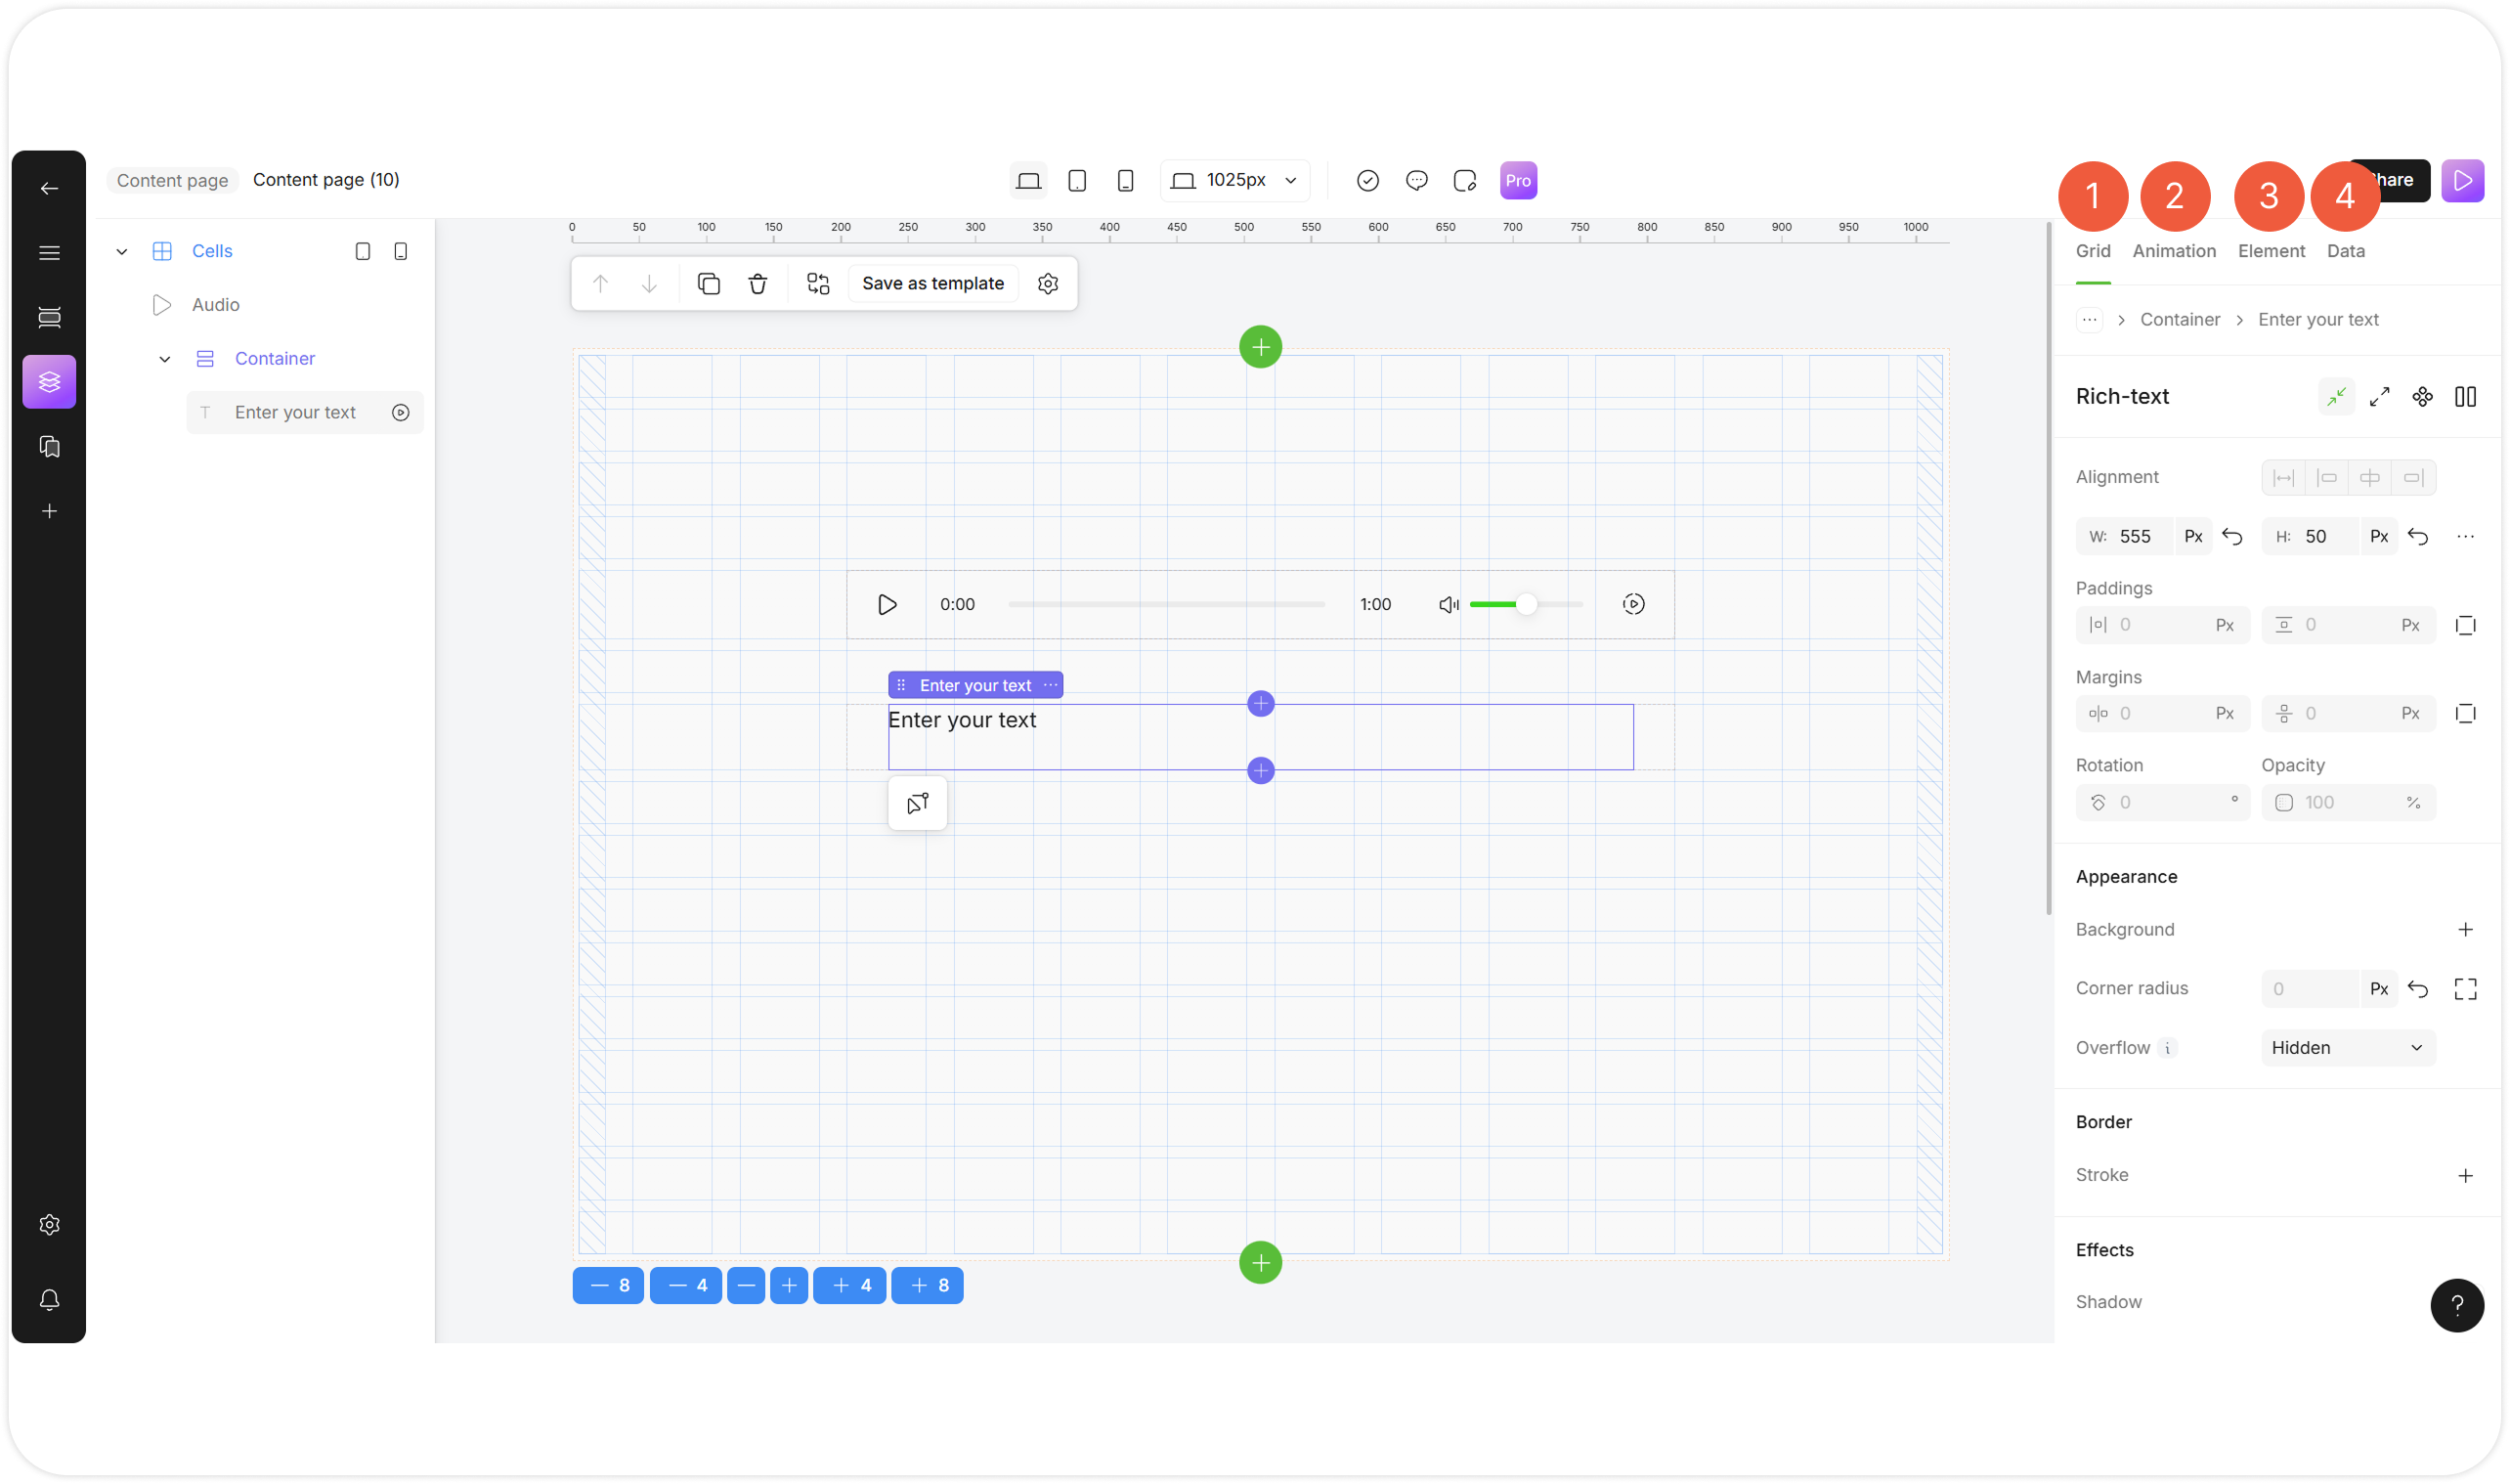Click the delete trash icon in toolbar

(757, 284)
